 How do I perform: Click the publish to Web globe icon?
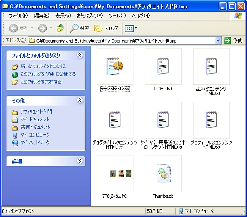click(x=15, y=75)
